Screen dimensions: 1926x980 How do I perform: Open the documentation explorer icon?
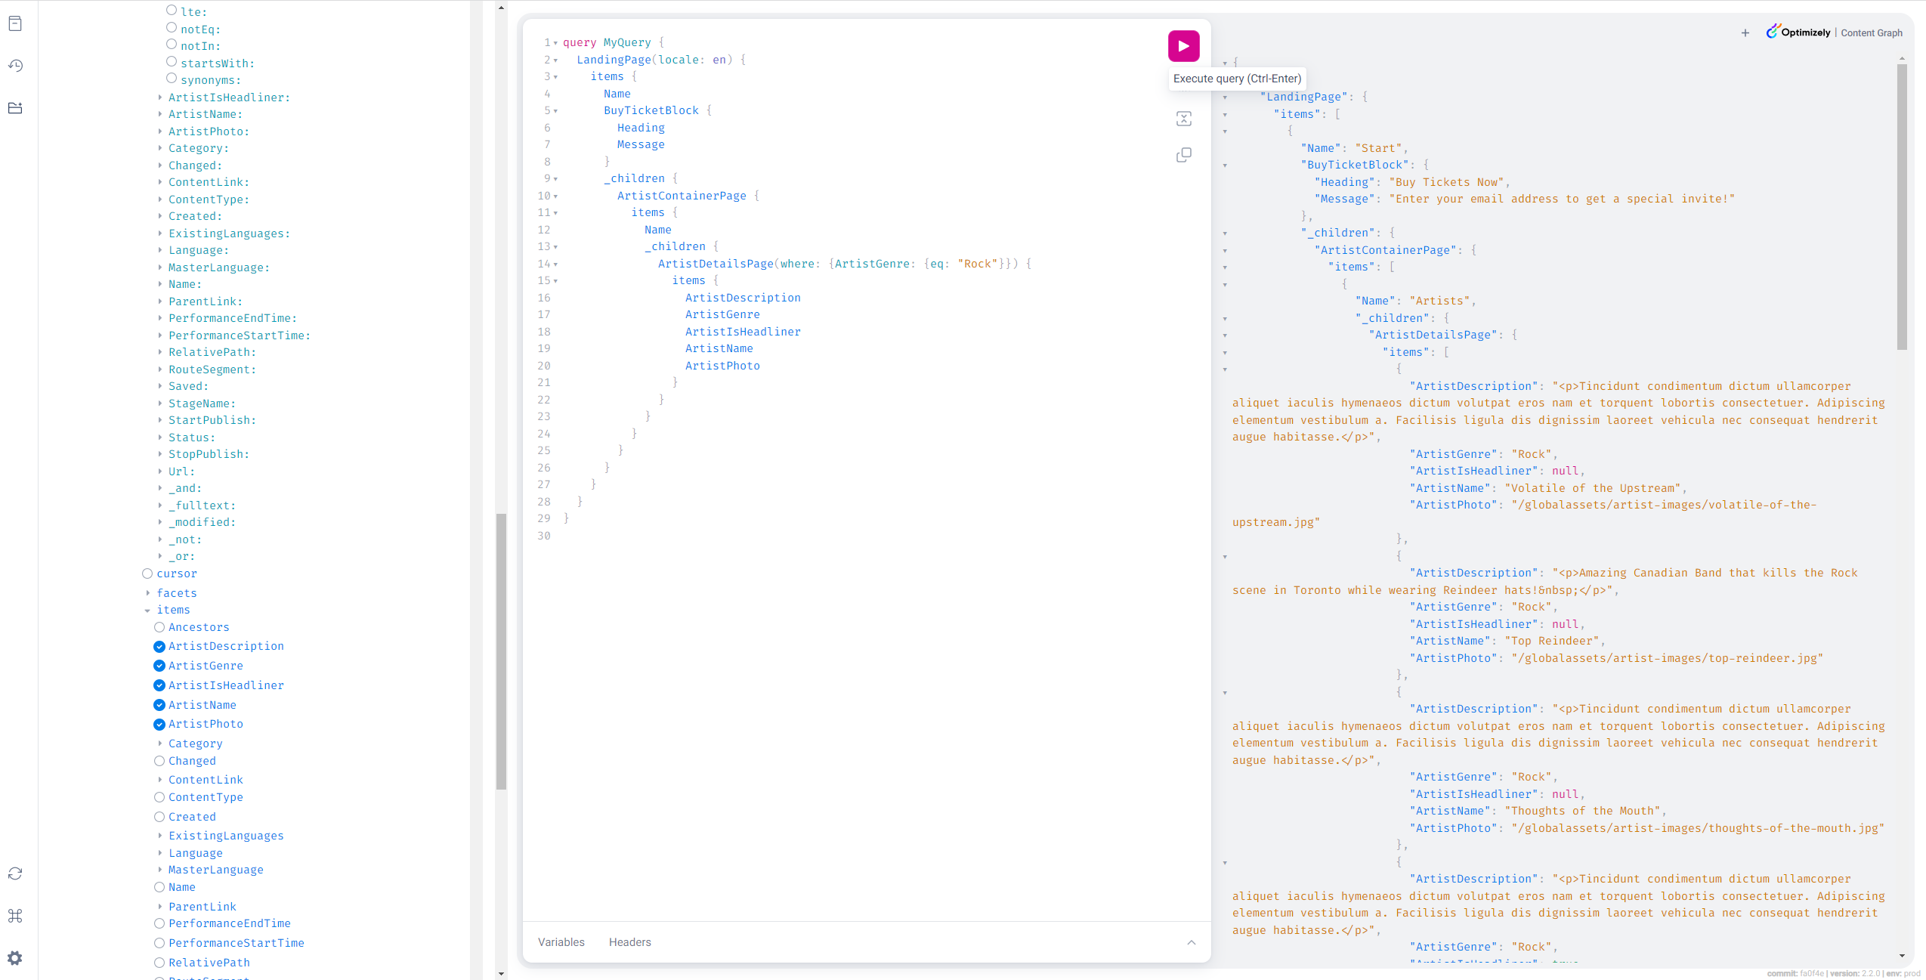pyautogui.click(x=15, y=23)
